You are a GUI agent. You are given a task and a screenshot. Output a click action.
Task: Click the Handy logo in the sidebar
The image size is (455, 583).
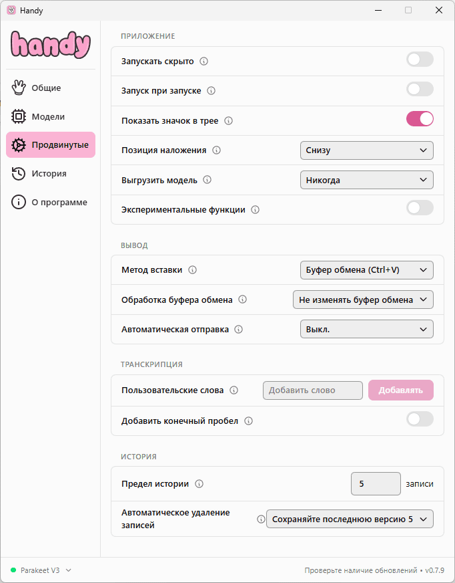click(x=51, y=45)
